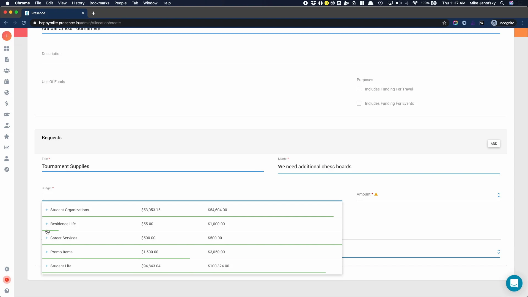Click the red plus create button in sidebar
The height and width of the screenshot is (297, 528).
(7, 36)
